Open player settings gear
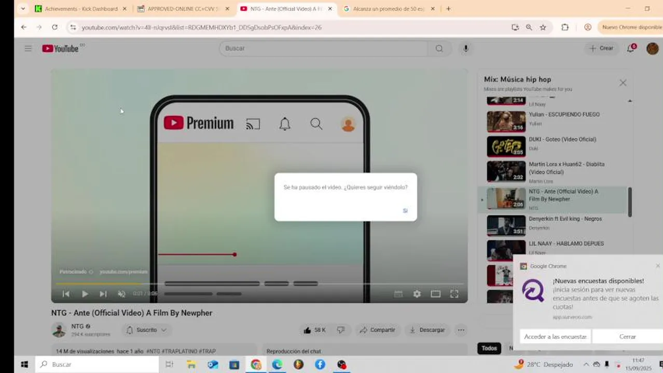This screenshot has width=663, height=373. (x=417, y=294)
